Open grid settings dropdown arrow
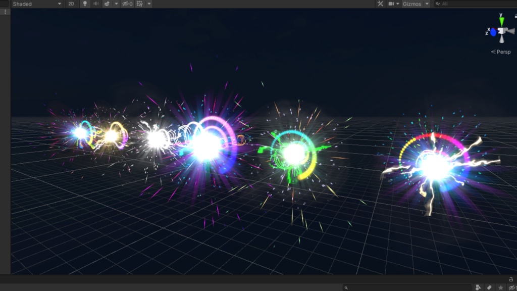 pyautogui.click(x=149, y=4)
